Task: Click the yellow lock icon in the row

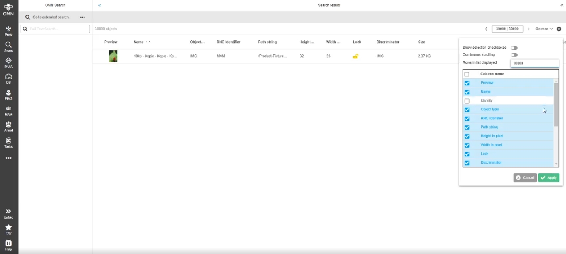Action: point(356,56)
